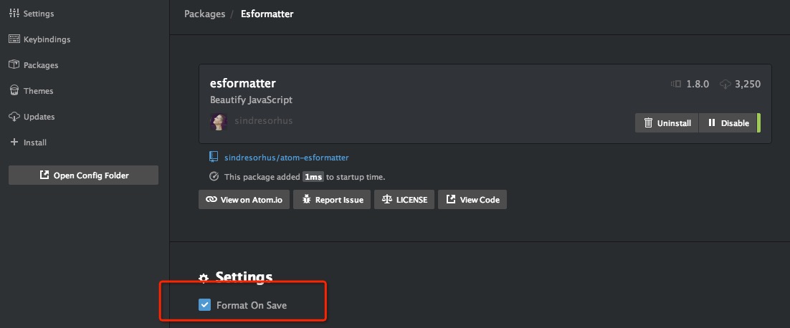The height and width of the screenshot is (328, 790).
Task: Open the Settings panel in sidebar
Action: click(x=32, y=14)
